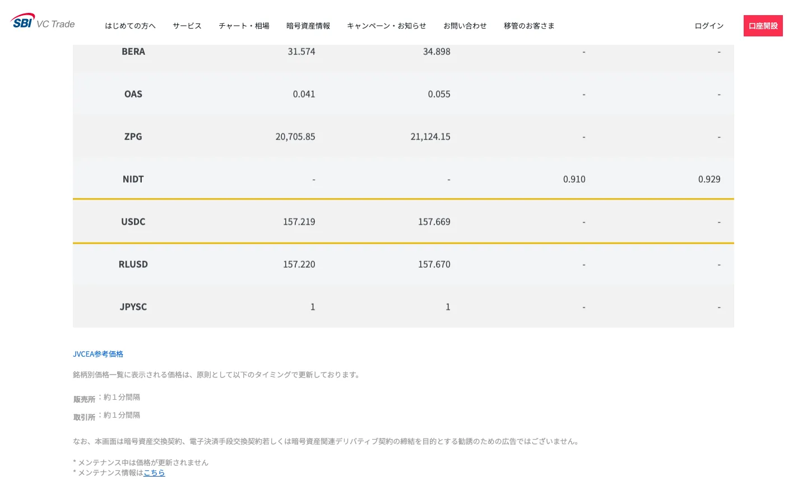Click USDC price 157.219
The width and height of the screenshot is (807, 504).
tap(299, 222)
